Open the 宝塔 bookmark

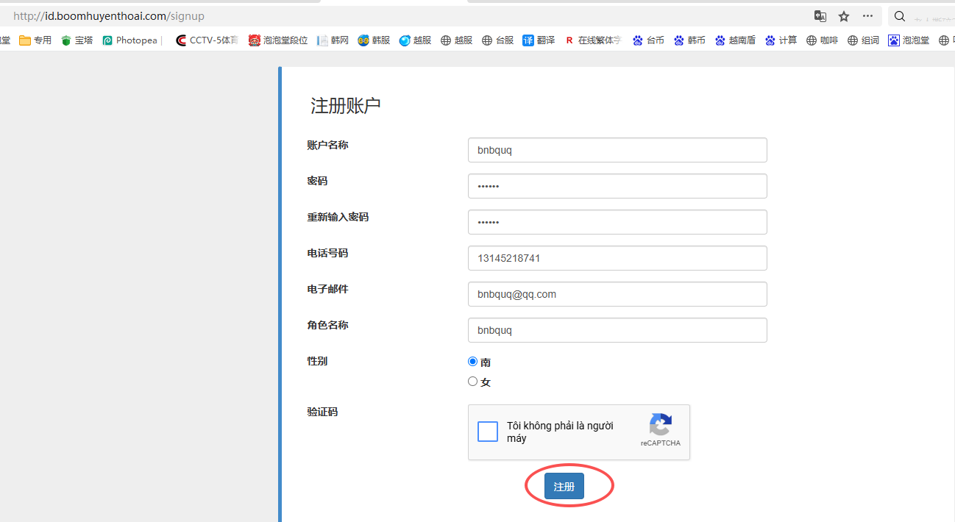(x=77, y=40)
